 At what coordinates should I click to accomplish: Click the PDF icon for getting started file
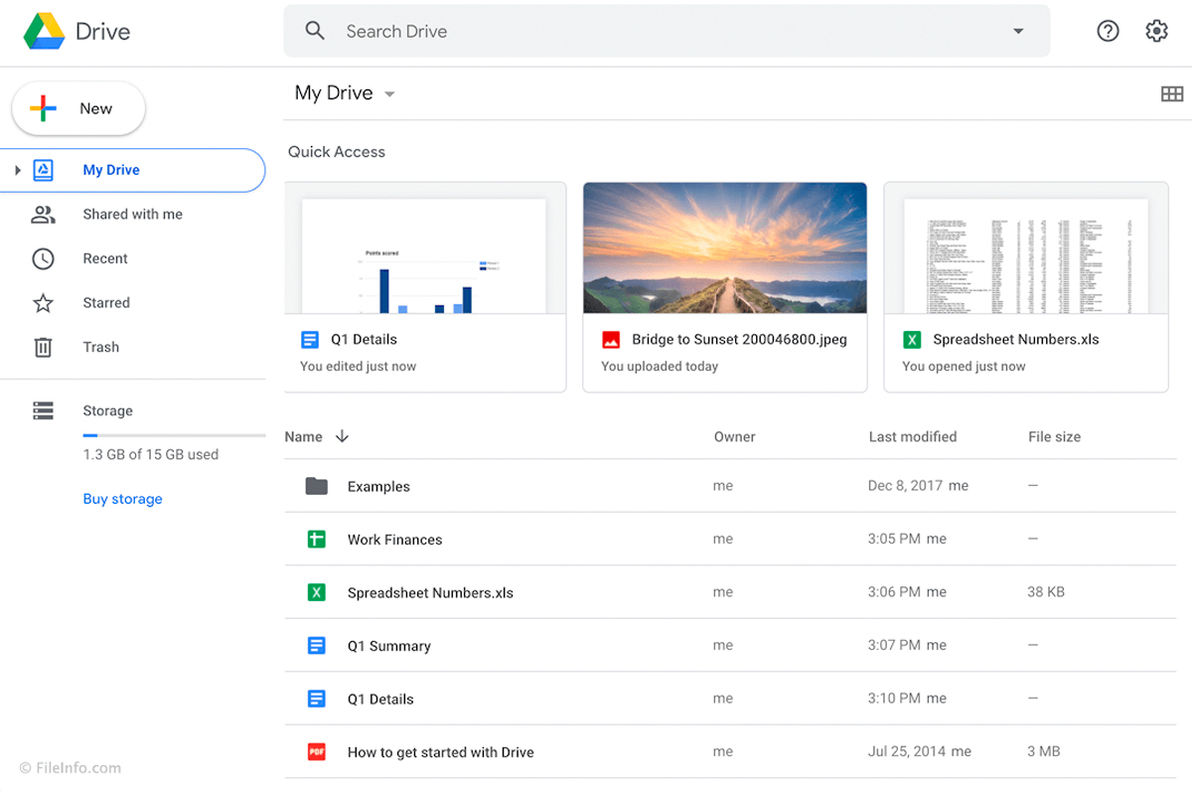[x=317, y=752]
